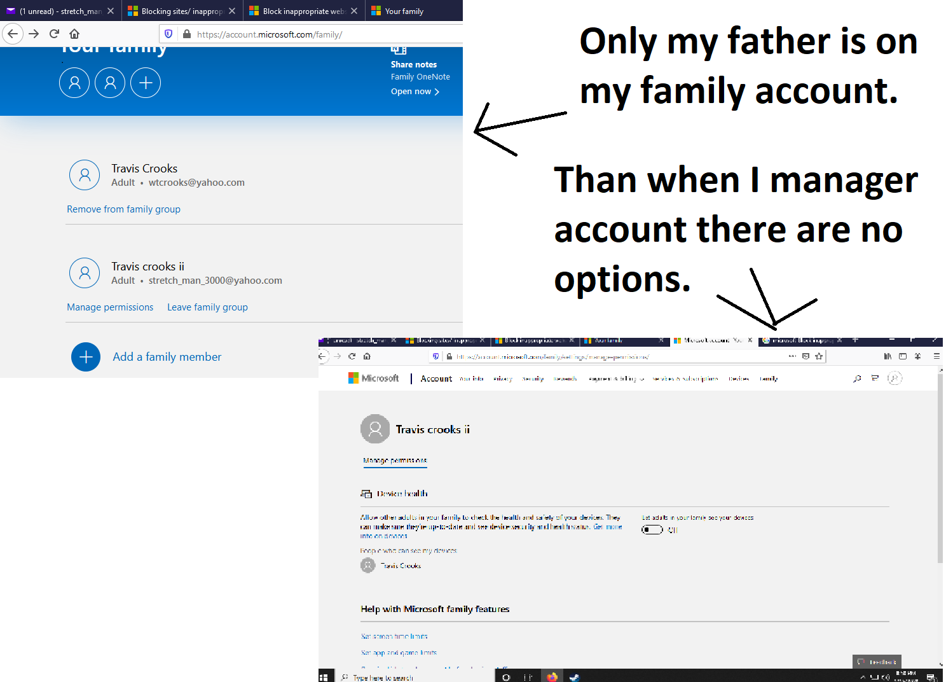The image size is (946, 682).
Task: Open 'Privacy' in Microsoft account nav
Action: point(502,379)
